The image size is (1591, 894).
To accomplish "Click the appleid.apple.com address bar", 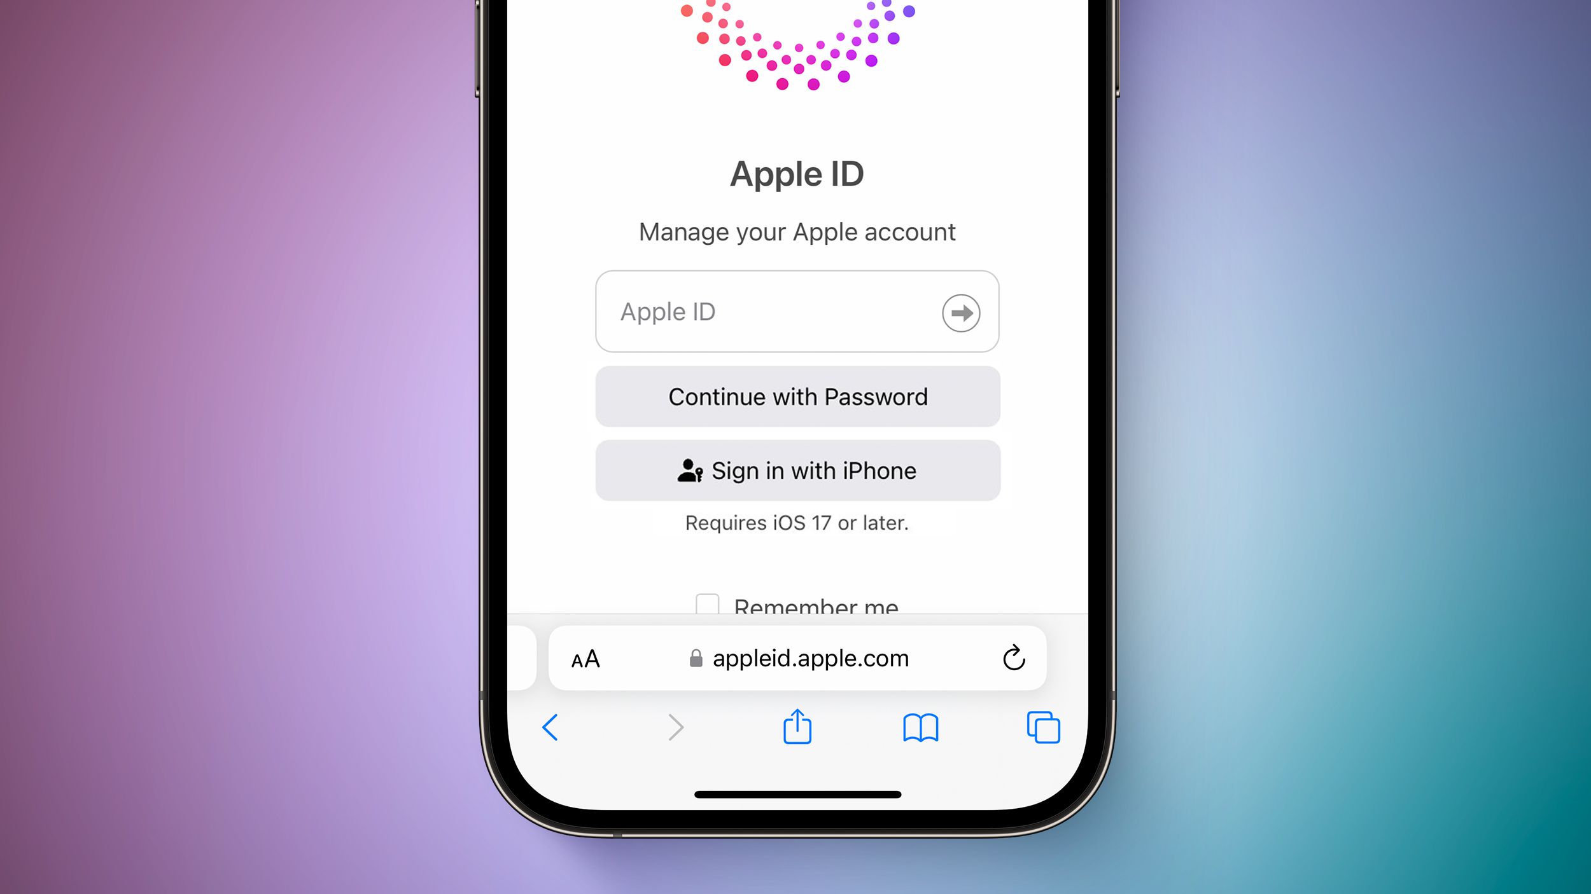I will 794,657.
